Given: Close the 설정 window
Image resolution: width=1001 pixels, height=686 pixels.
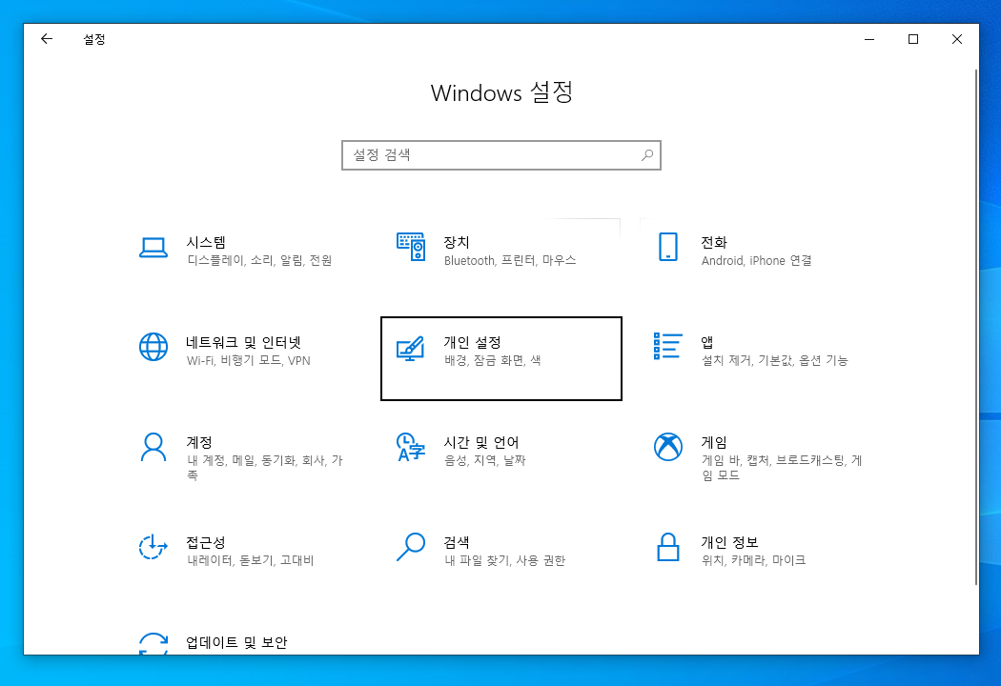Looking at the screenshot, I should tap(956, 39).
